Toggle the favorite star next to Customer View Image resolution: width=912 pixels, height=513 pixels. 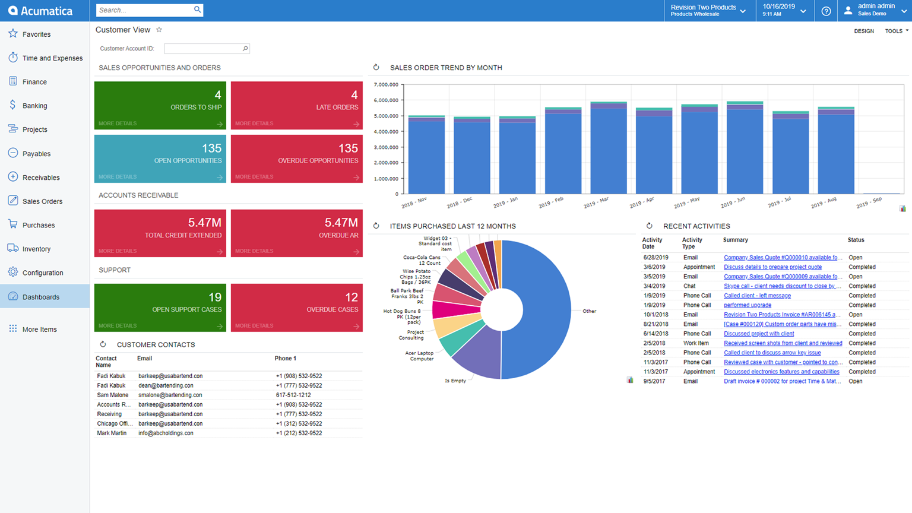(158, 30)
